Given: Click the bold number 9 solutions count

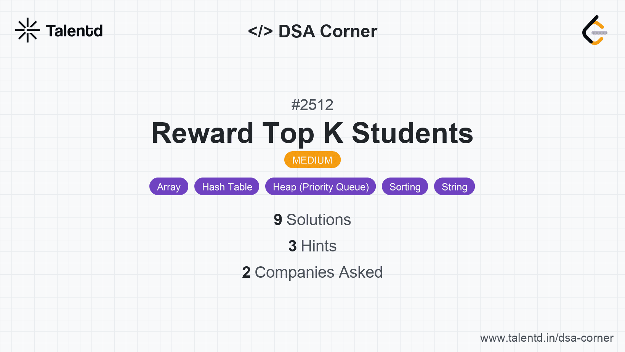Looking at the screenshot, I should [278, 220].
